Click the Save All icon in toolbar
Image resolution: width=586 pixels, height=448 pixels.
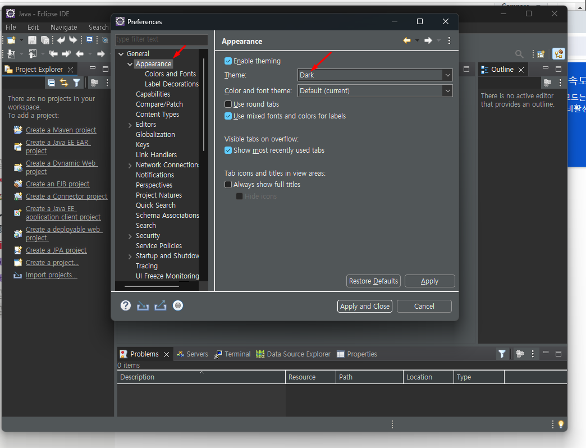[x=45, y=40]
